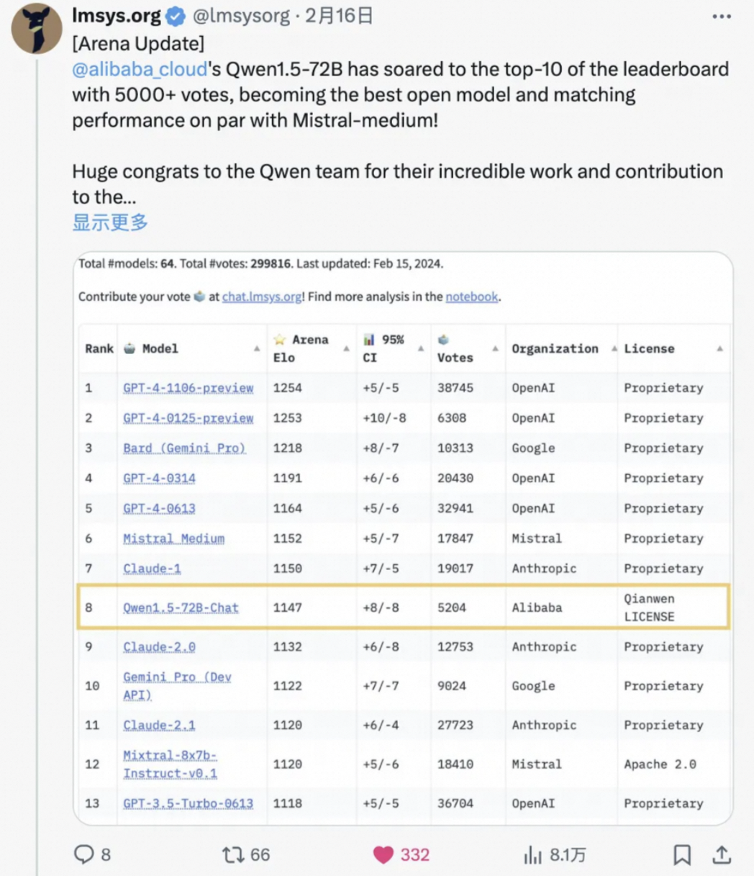
Task: Open the GPT-4-0613 model link
Action: [x=159, y=509]
